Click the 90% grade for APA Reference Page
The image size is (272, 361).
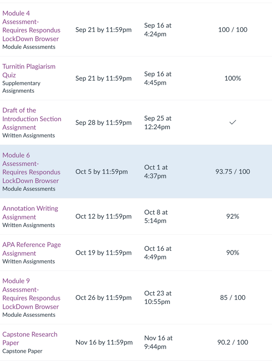(x=232, y=253)
